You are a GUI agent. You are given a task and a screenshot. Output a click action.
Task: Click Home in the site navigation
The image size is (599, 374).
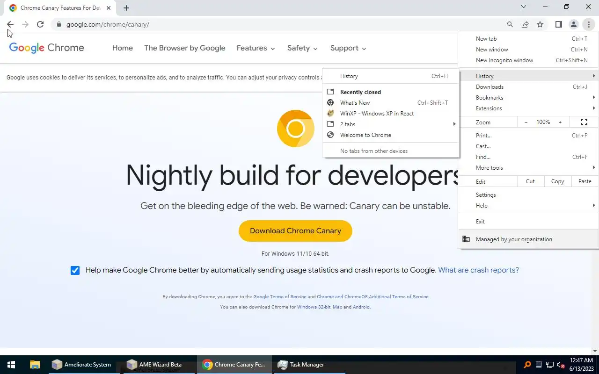123,48
